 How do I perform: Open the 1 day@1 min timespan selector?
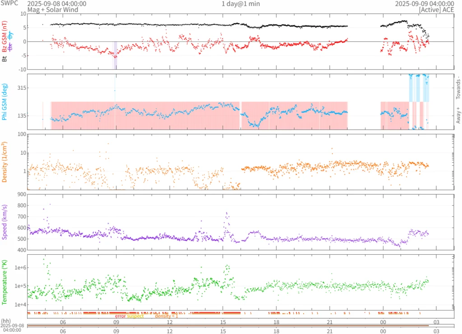(240, 4)
